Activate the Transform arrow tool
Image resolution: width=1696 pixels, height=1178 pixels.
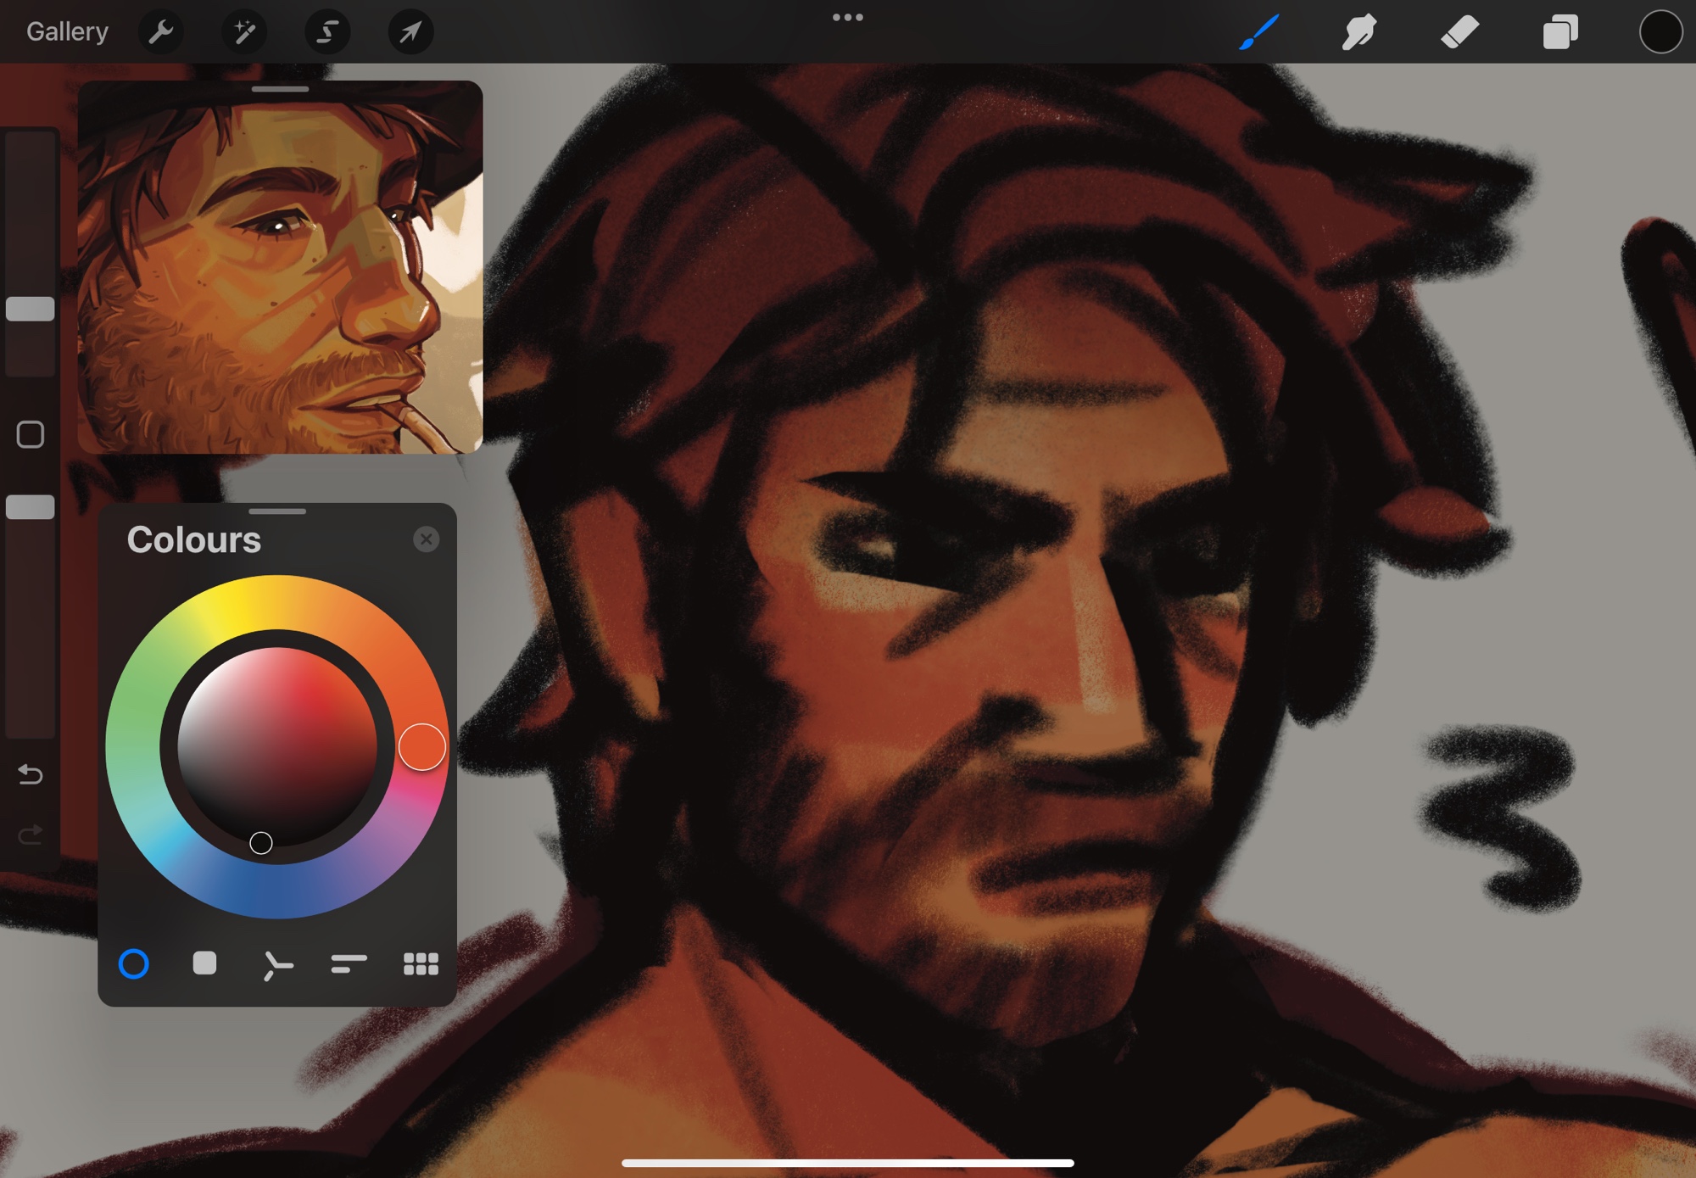point(410,32)
